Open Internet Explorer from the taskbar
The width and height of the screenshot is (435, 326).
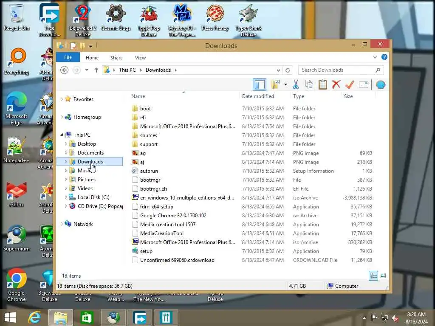click(35, 318)
